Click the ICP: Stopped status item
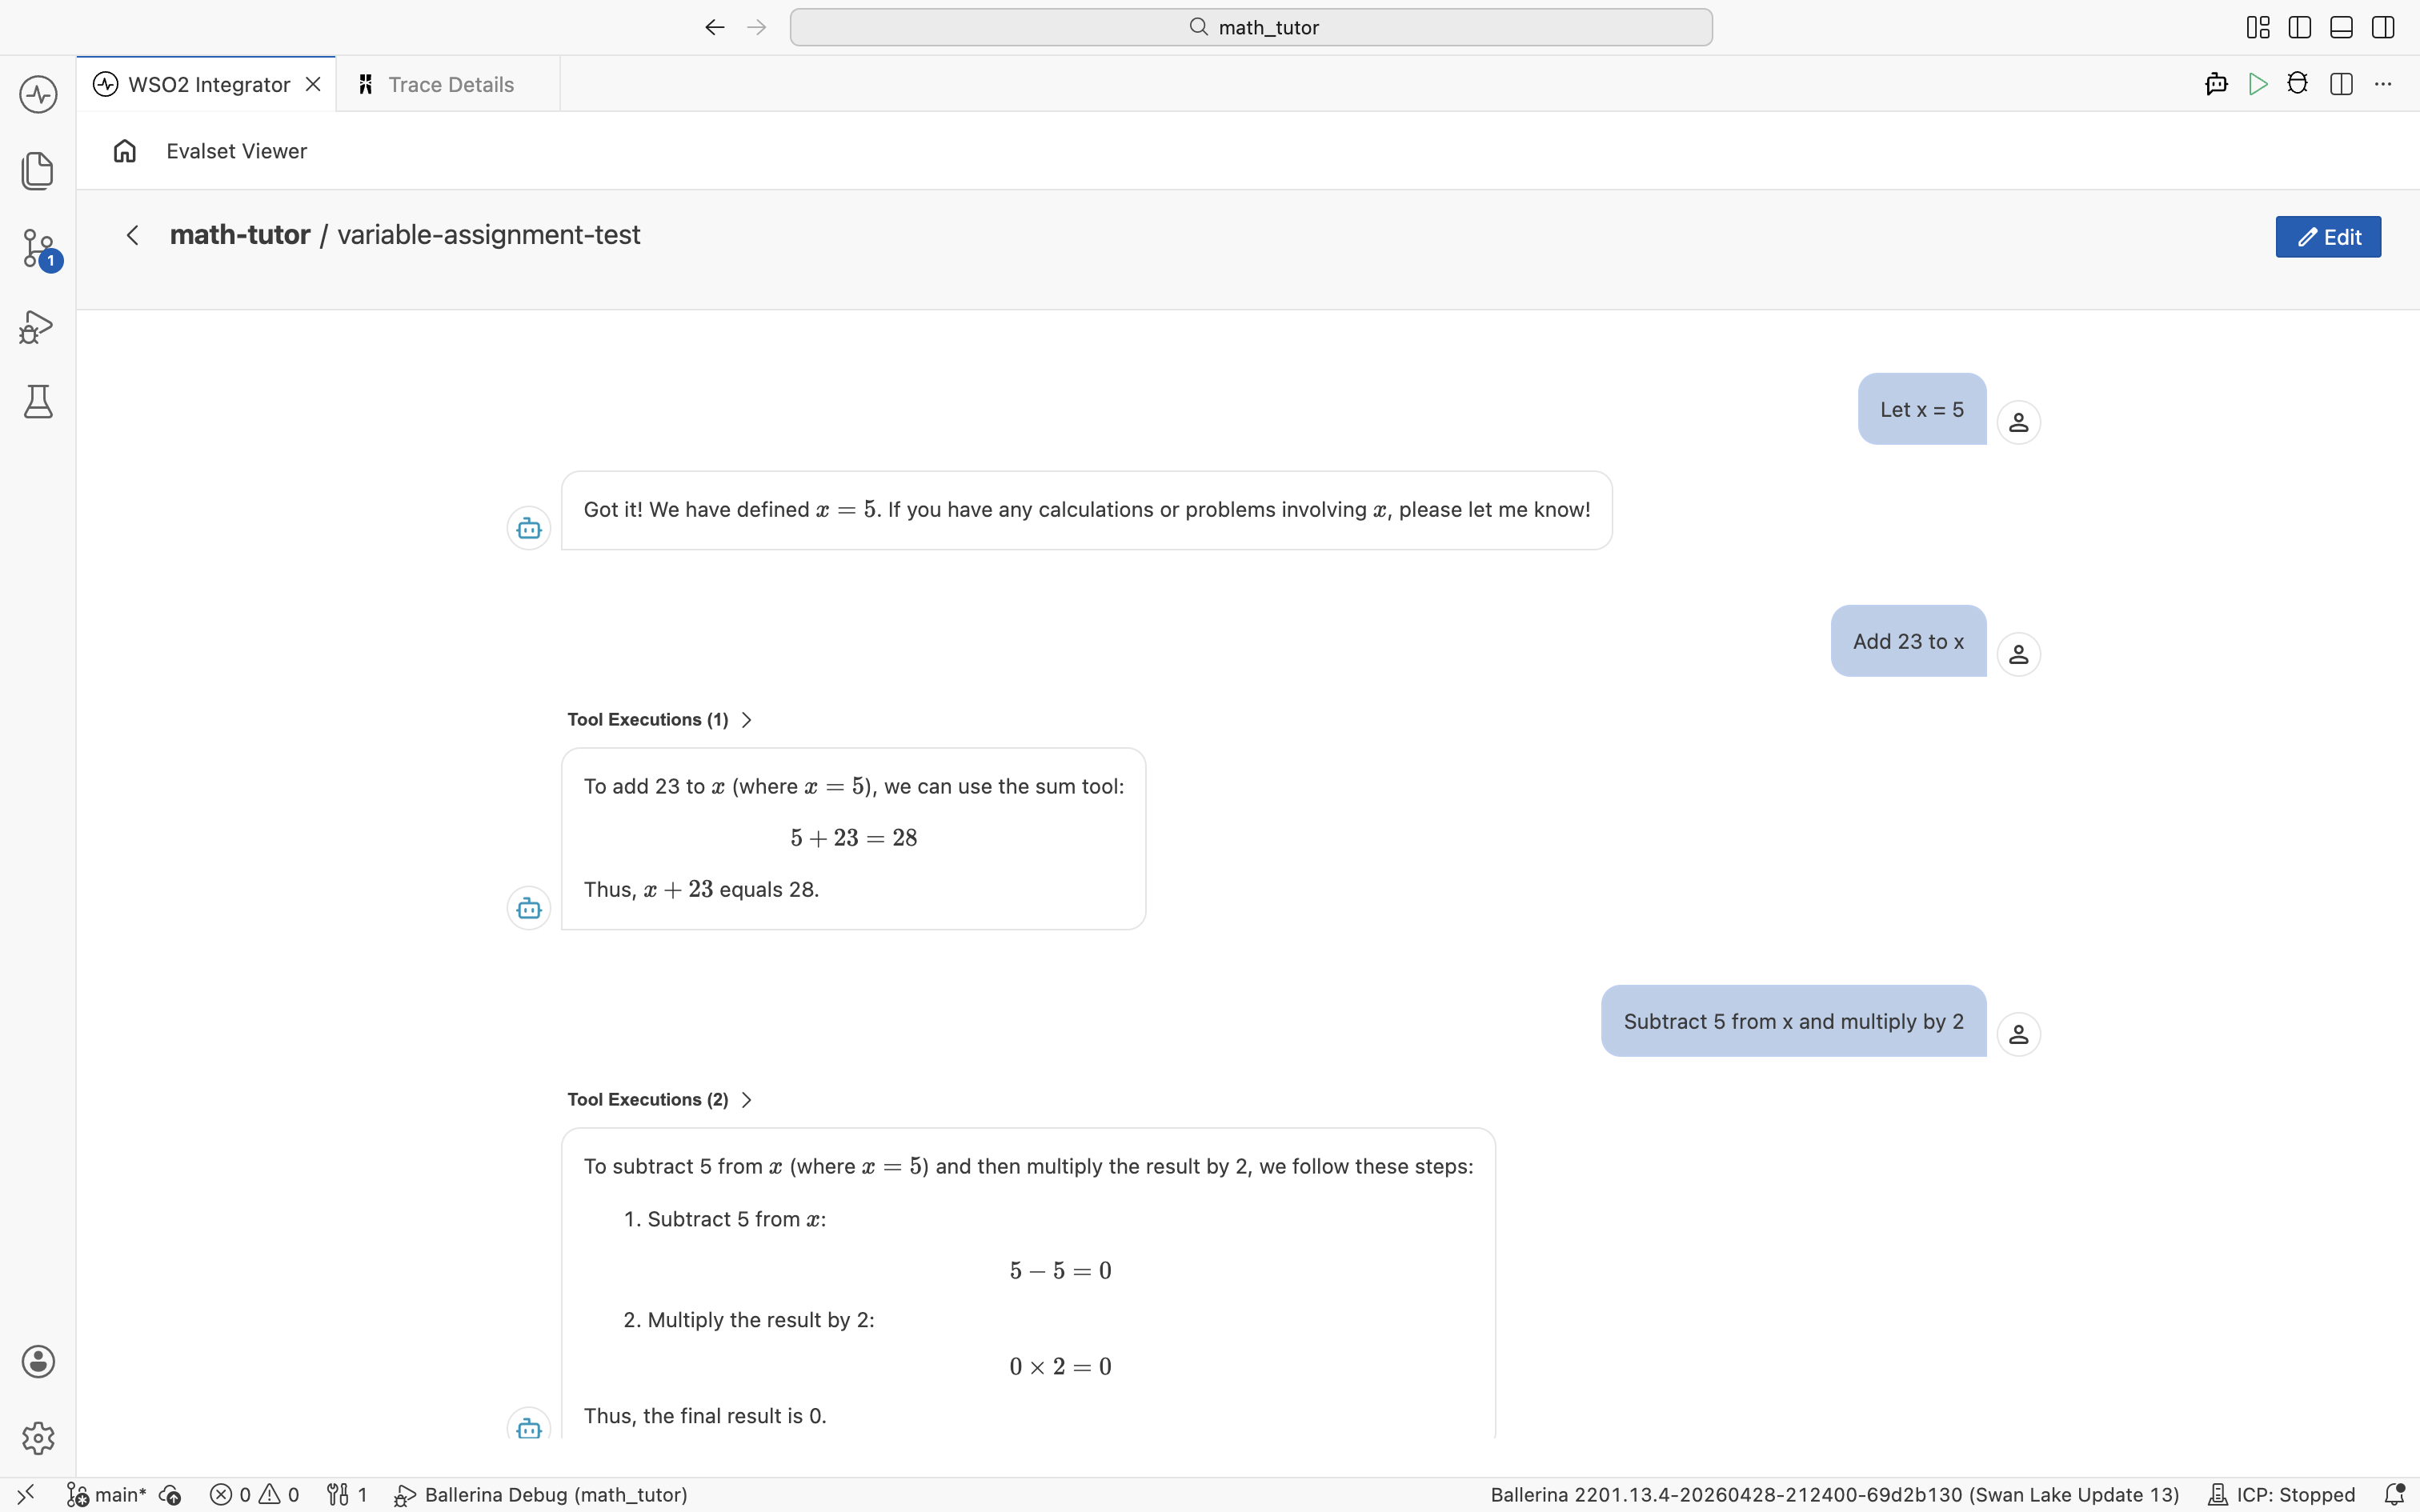Screen dimensions: 2420x1512 pyautogui.click(x=2281, y=1495)
